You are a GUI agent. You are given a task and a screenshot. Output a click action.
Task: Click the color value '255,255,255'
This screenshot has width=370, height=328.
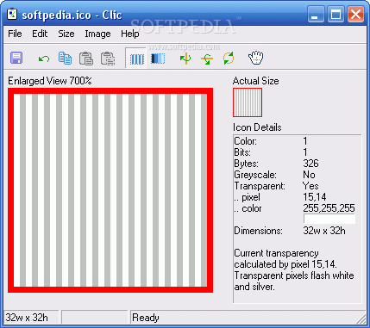coord(329,208)
